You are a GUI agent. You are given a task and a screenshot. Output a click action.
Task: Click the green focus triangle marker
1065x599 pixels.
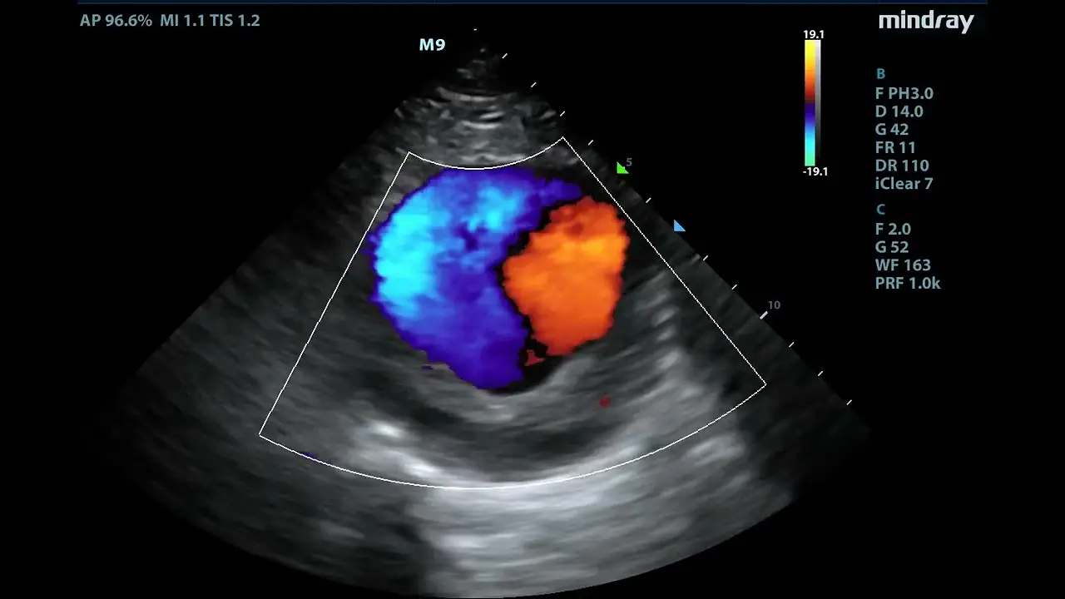622,168
